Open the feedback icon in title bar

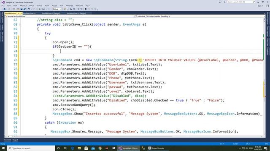point(220,2)
